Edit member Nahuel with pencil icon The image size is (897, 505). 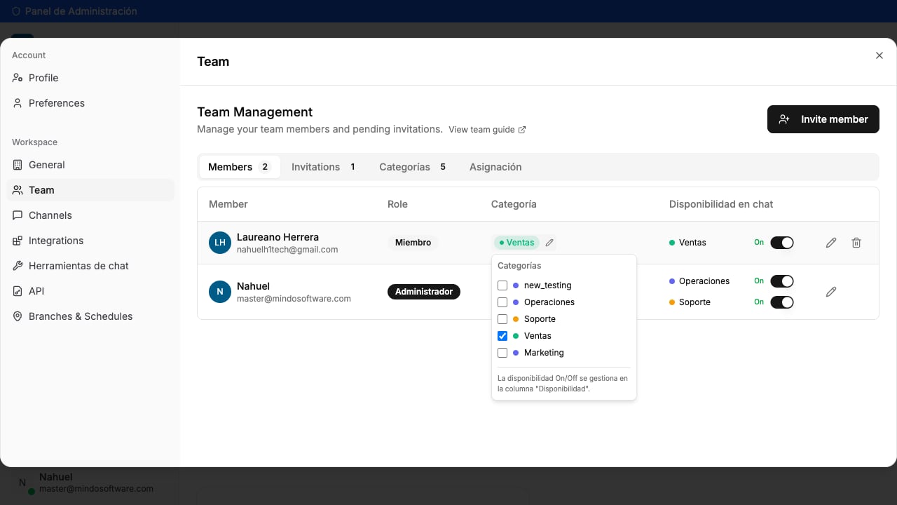coord(831,292)
